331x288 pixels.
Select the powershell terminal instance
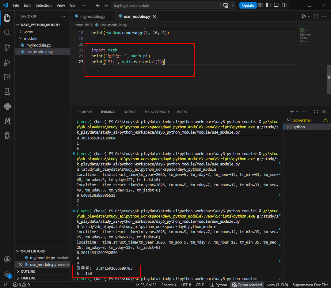tap(307, 120)
